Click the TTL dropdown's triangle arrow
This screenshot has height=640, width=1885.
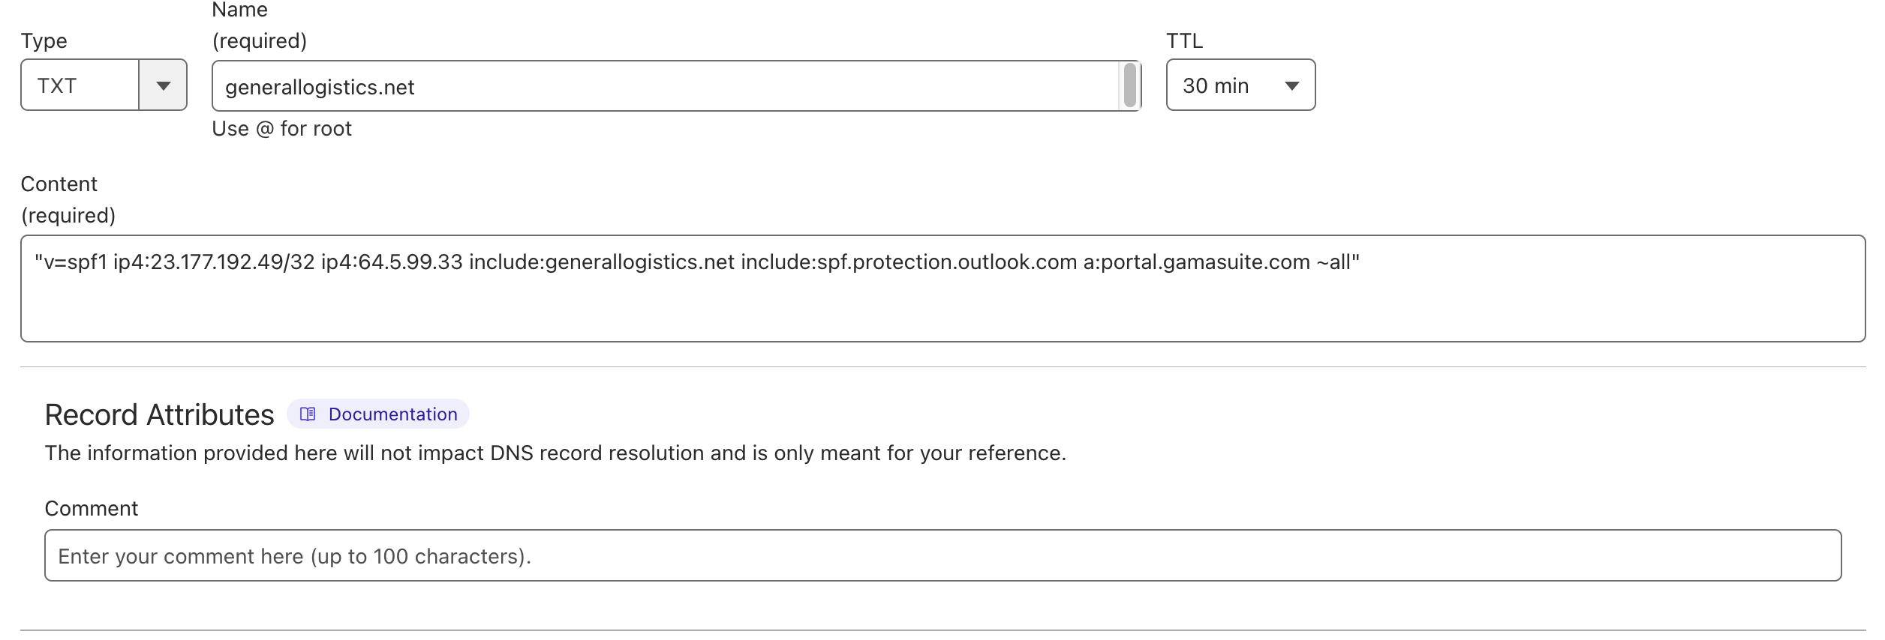tap(1291, 85)
